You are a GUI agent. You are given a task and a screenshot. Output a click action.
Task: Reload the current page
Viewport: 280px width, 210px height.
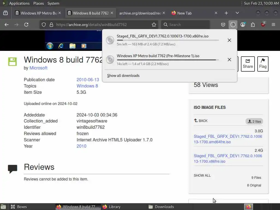pyautogui.click(x=26, y=25)
